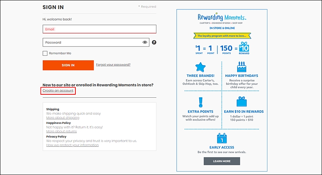Click 'Be the first to see our new arrivals' text
The height and width of the screenshot is (175, 322).
pos(222,152)
